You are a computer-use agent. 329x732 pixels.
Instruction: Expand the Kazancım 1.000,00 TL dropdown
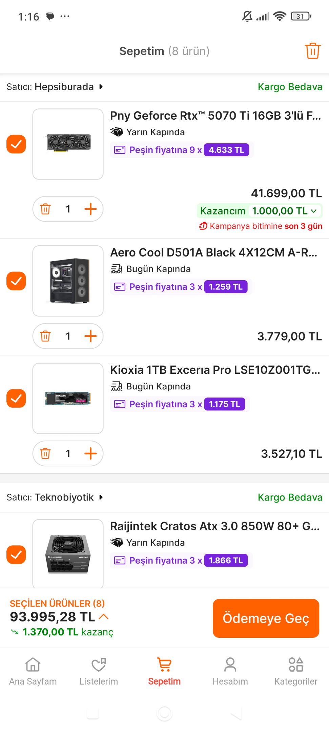pos(314,211)
